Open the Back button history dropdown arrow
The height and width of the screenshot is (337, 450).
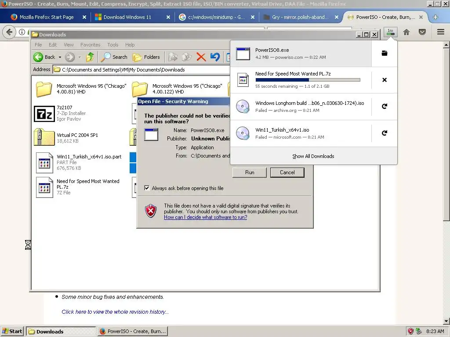(x=60, y=57)
